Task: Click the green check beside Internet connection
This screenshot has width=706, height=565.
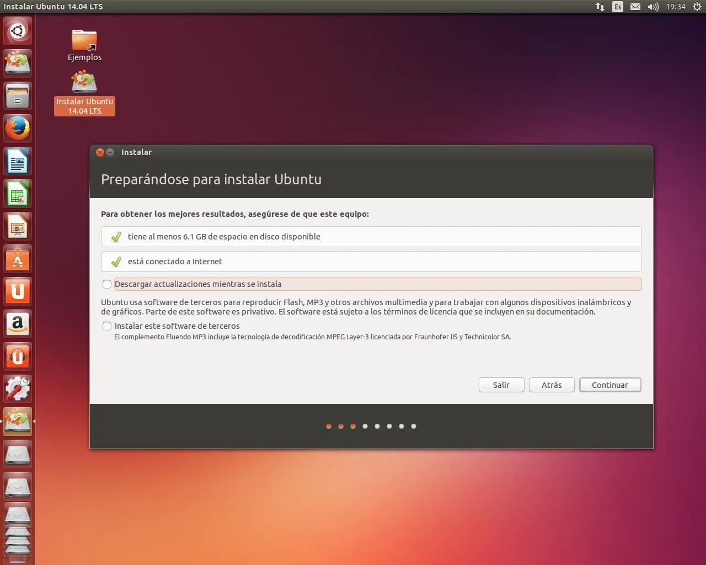Action: coord(116,262)
